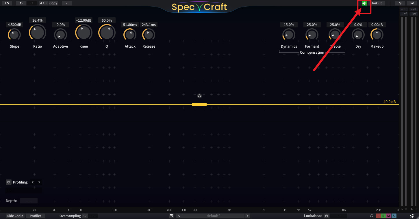The height and width of the screenshot is (219, 419).
Task: Click the Release knob
Action: click(149, 35)
